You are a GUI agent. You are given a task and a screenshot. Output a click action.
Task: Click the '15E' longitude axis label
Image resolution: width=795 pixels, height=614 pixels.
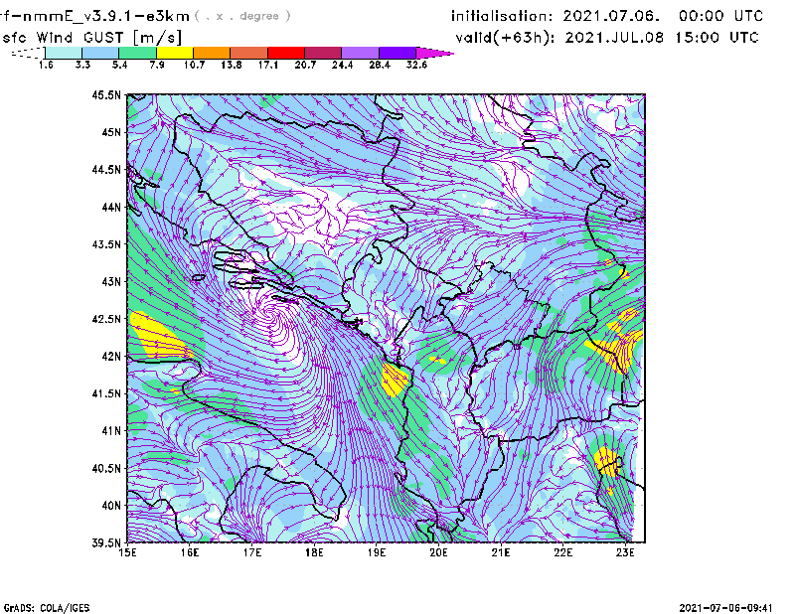[127, 552]
